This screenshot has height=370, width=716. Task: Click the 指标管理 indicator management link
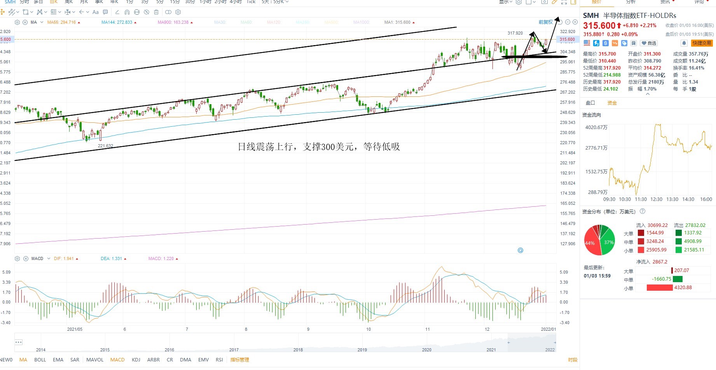pyautogui.click(x=239, y=360)
